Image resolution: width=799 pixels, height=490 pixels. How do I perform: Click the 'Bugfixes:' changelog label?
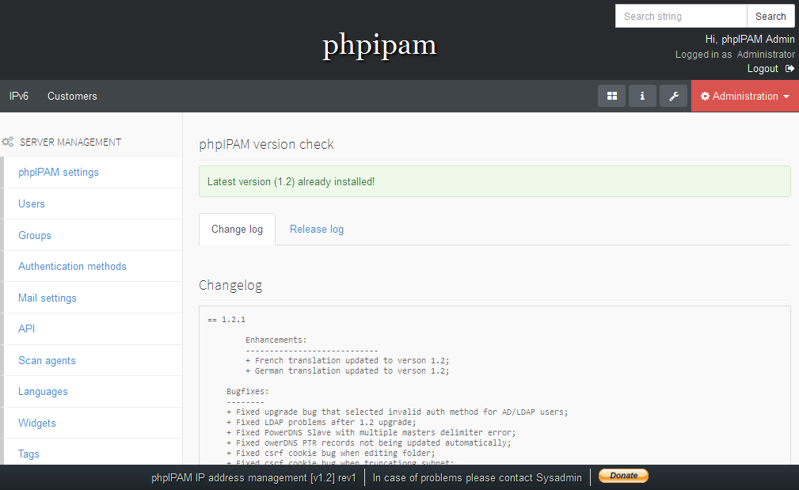(247, 392)
